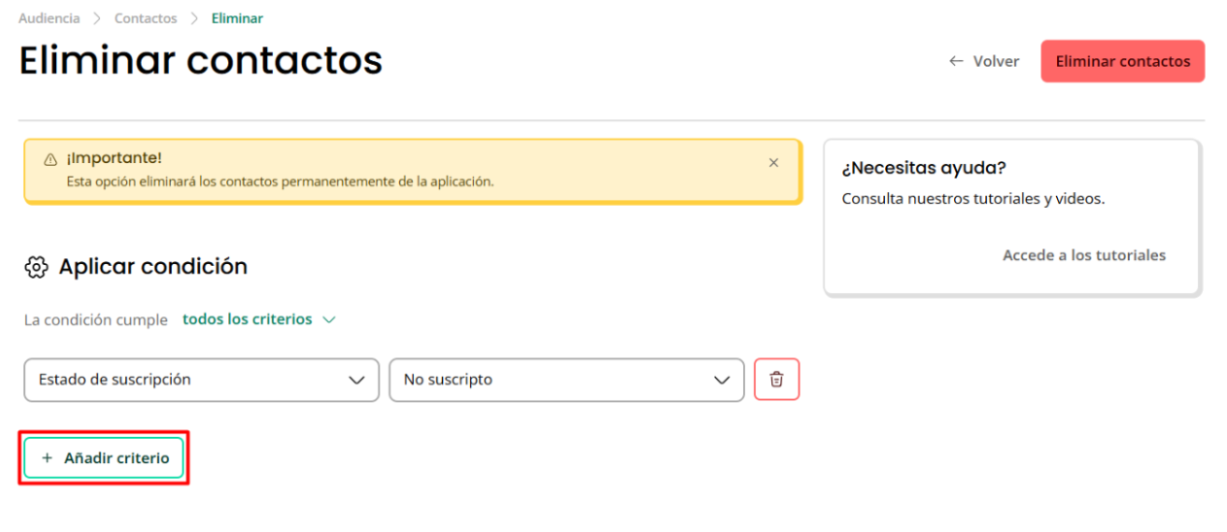The height and width of the screenshot is (532, 1227).
Task: Click the breadcrumb chevron after Audiencia
Action: (97, 18)
